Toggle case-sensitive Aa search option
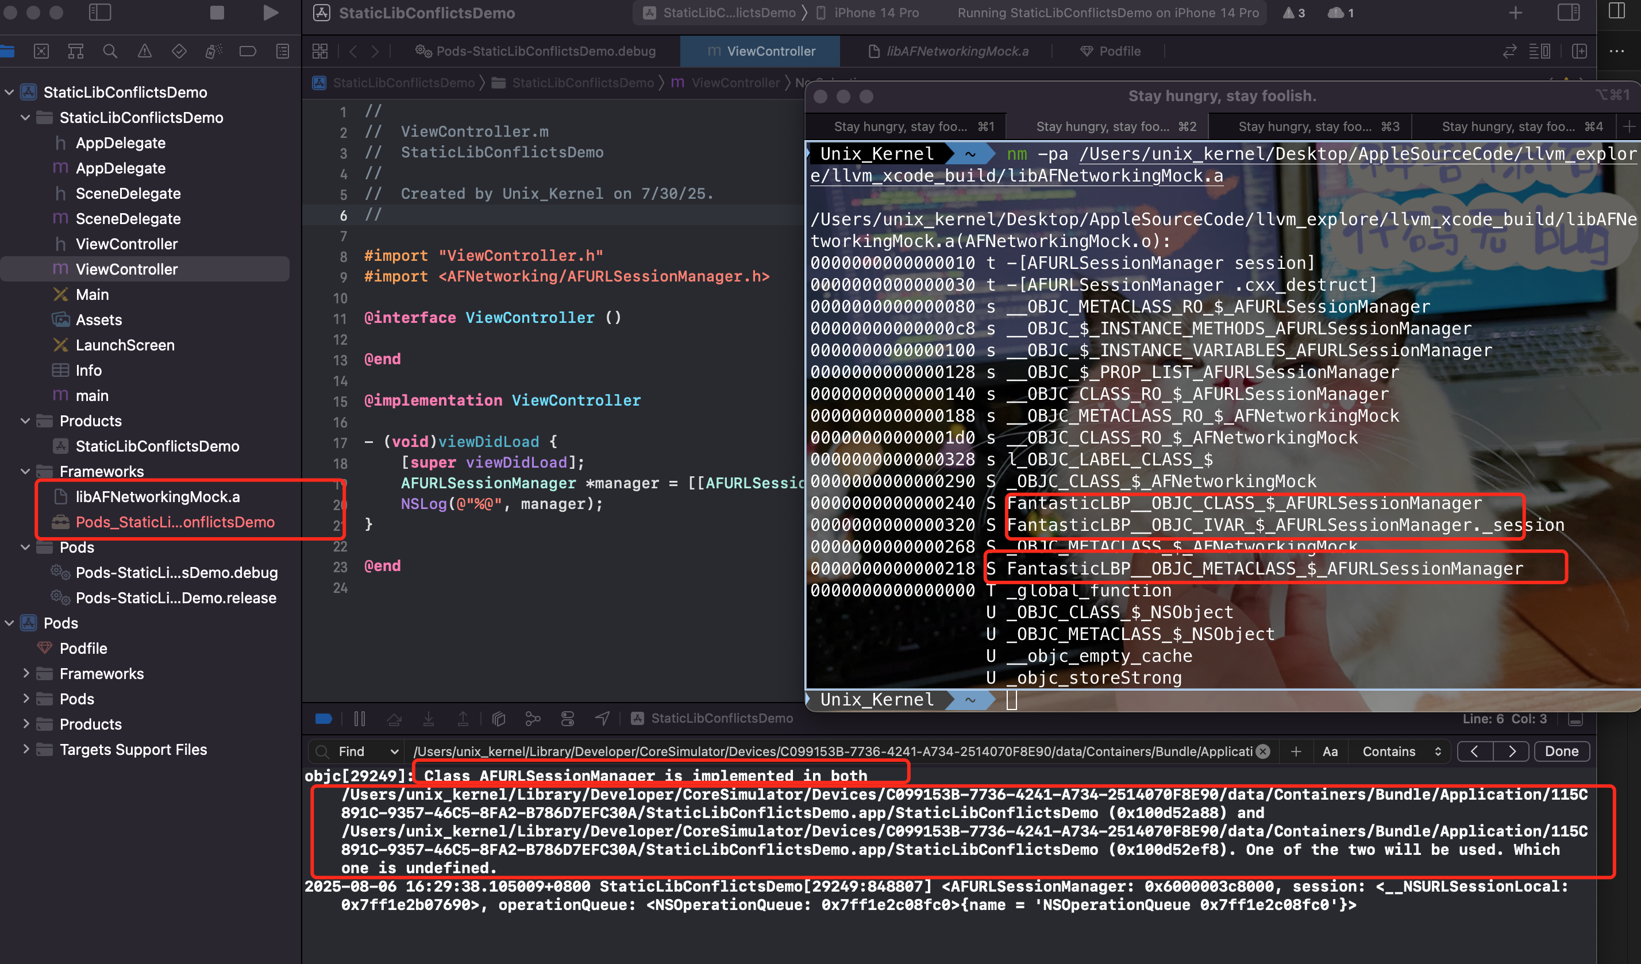 click(x=1330, y=751)
